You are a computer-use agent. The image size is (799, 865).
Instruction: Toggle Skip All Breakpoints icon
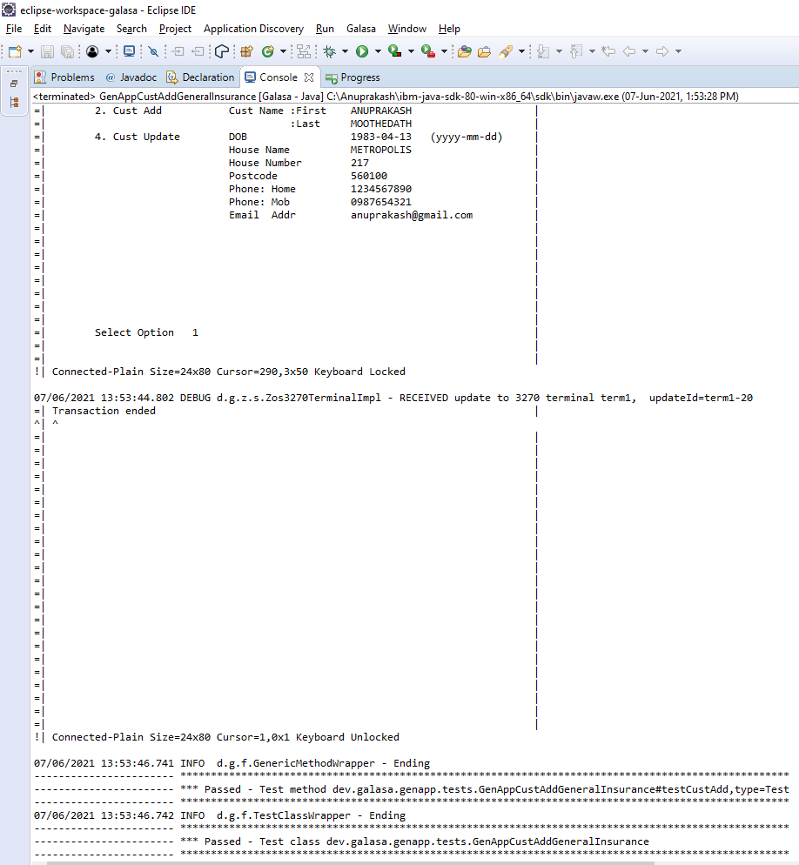coord(153,51)
